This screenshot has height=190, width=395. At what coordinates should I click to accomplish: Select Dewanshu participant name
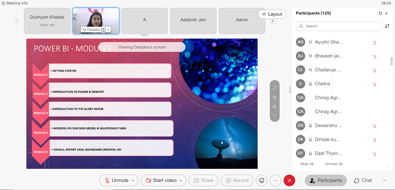(328, 126)
